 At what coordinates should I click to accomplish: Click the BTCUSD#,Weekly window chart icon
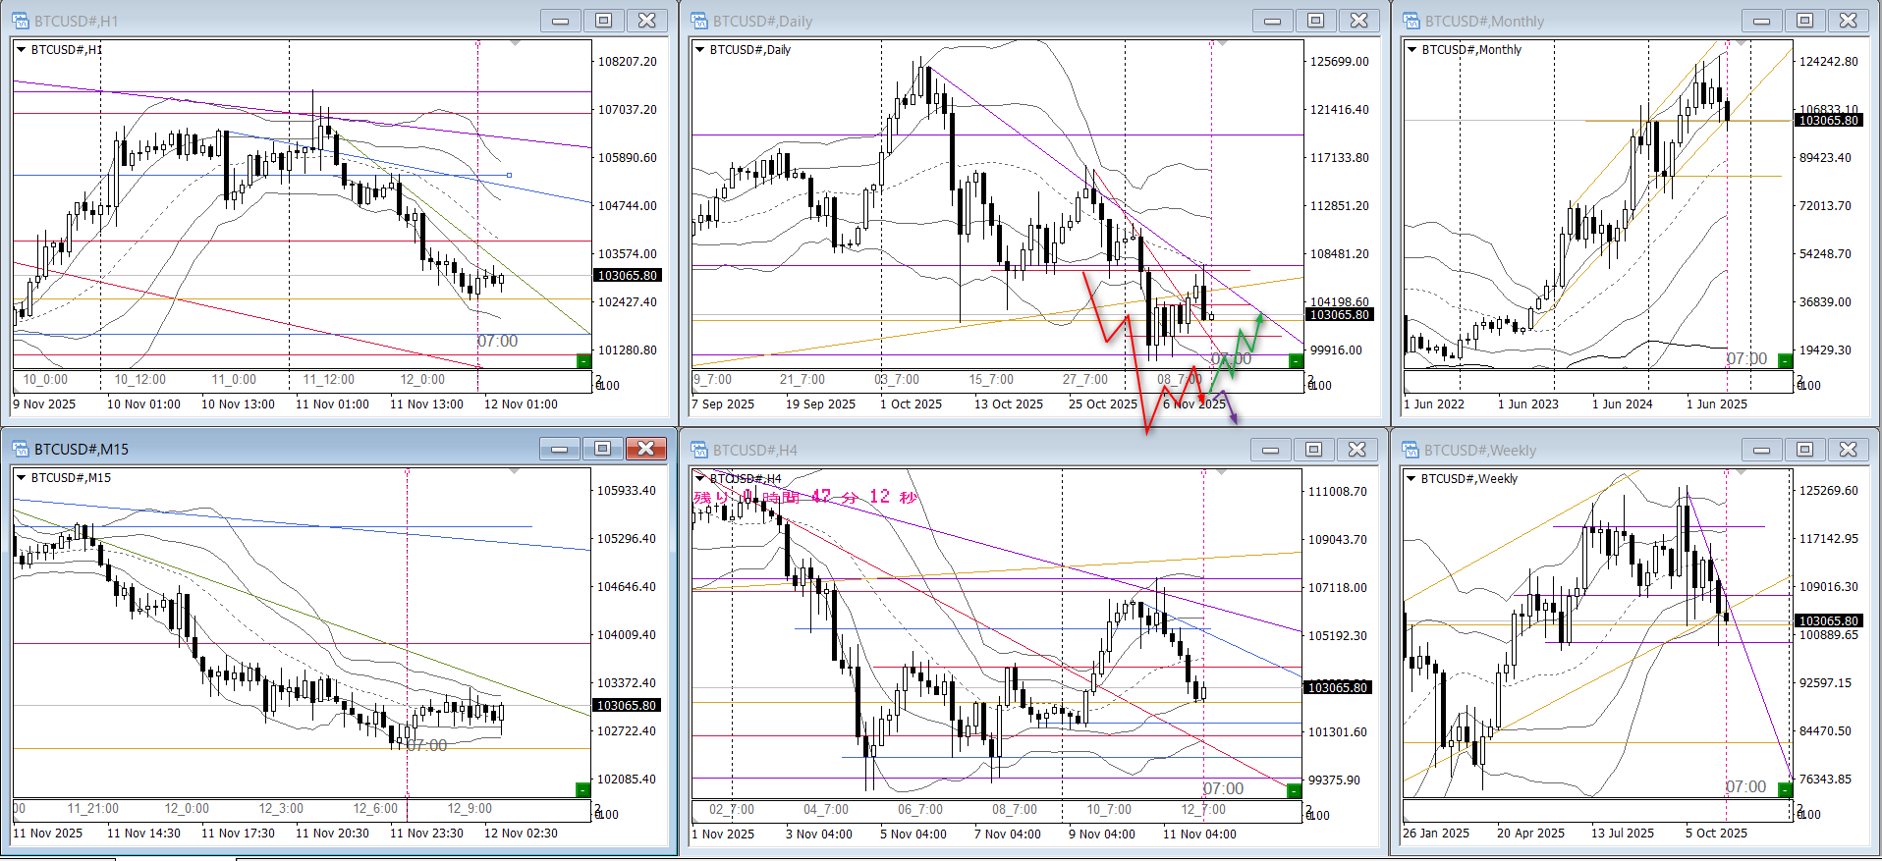click(x=1411, y=450)
